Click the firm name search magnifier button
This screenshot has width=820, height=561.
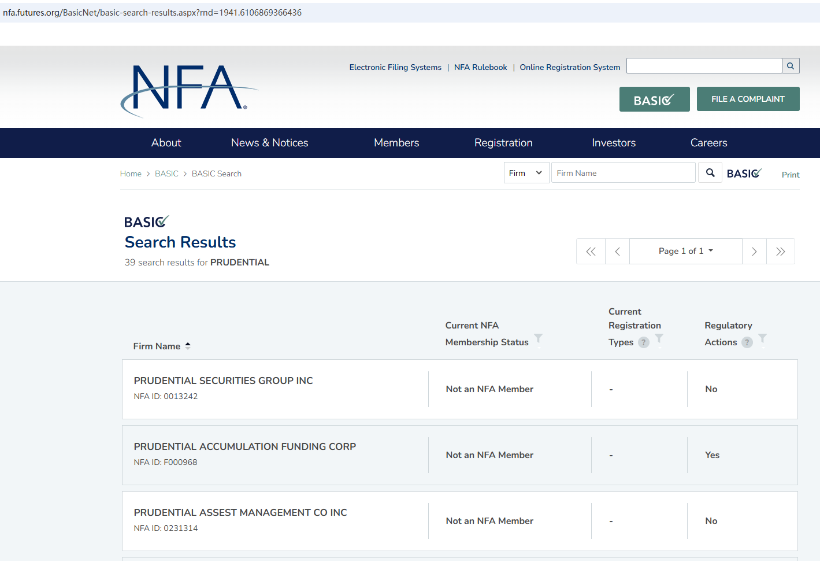click(710, 173)
